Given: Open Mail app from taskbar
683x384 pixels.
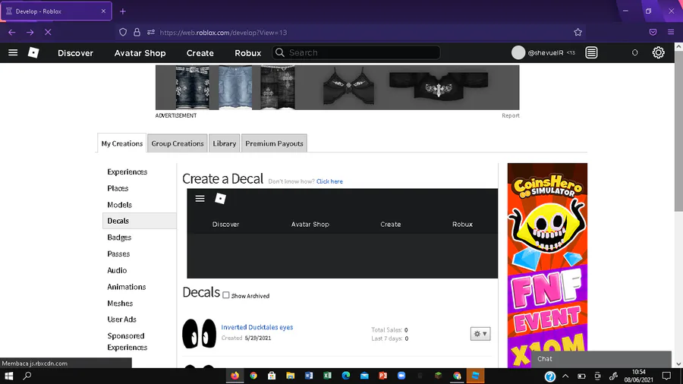Looking at the screenshot, I should click(x=364, y=376).
